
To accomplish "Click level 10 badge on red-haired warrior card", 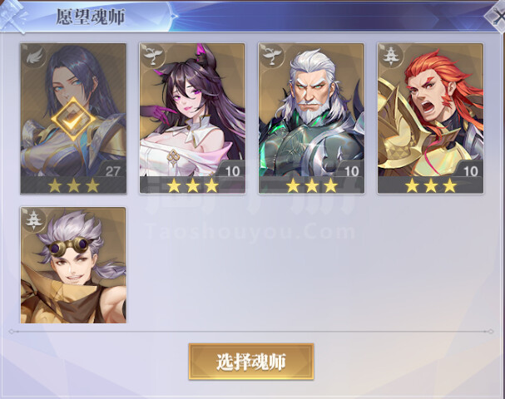I will [x=470, y=170].
